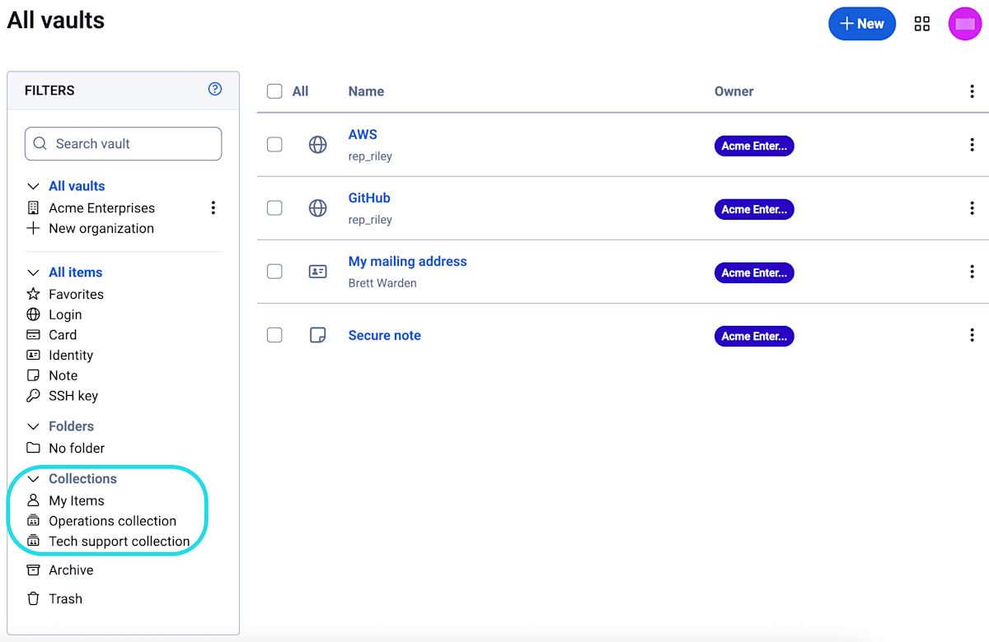The height and width of the screenshot is (642, 989).
Task: Open options menu for Secure note item
Action: tap(972, 335)
